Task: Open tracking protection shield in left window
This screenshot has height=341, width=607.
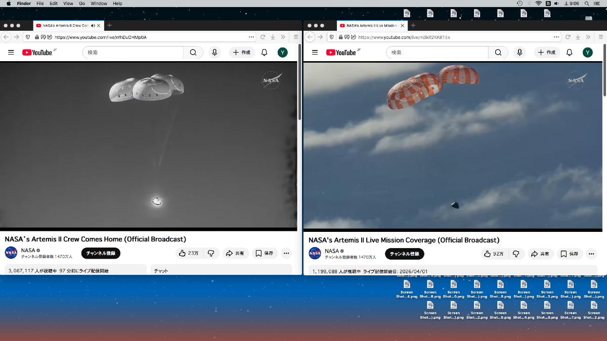Action: tap(27, 37)
